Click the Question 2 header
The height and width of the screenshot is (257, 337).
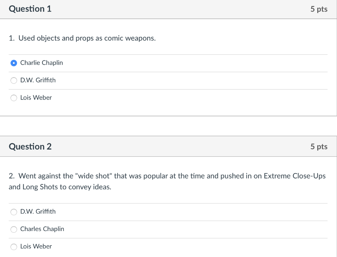[x=30, y=146]
